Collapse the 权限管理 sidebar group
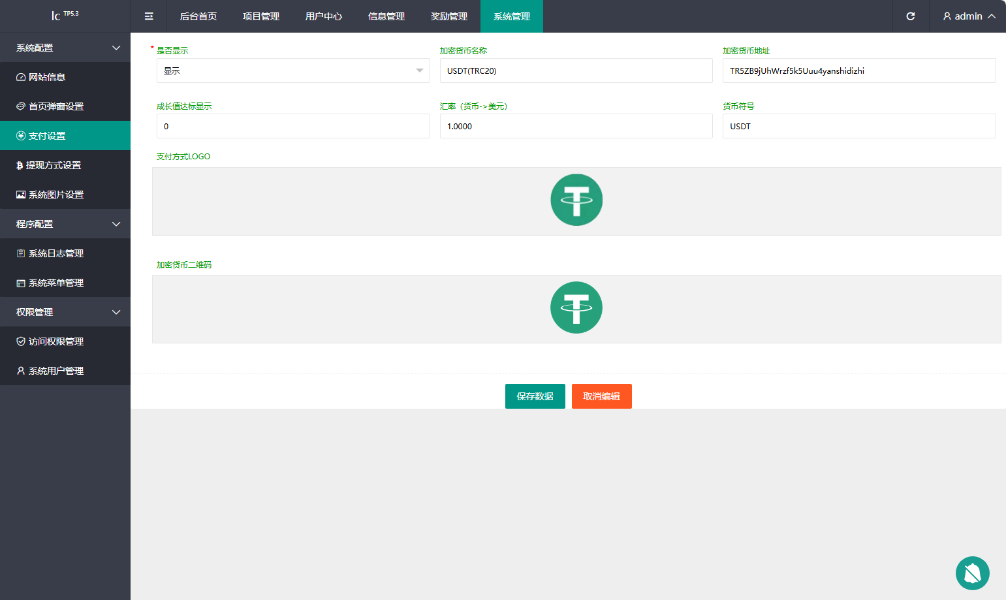 click(65, 312)
